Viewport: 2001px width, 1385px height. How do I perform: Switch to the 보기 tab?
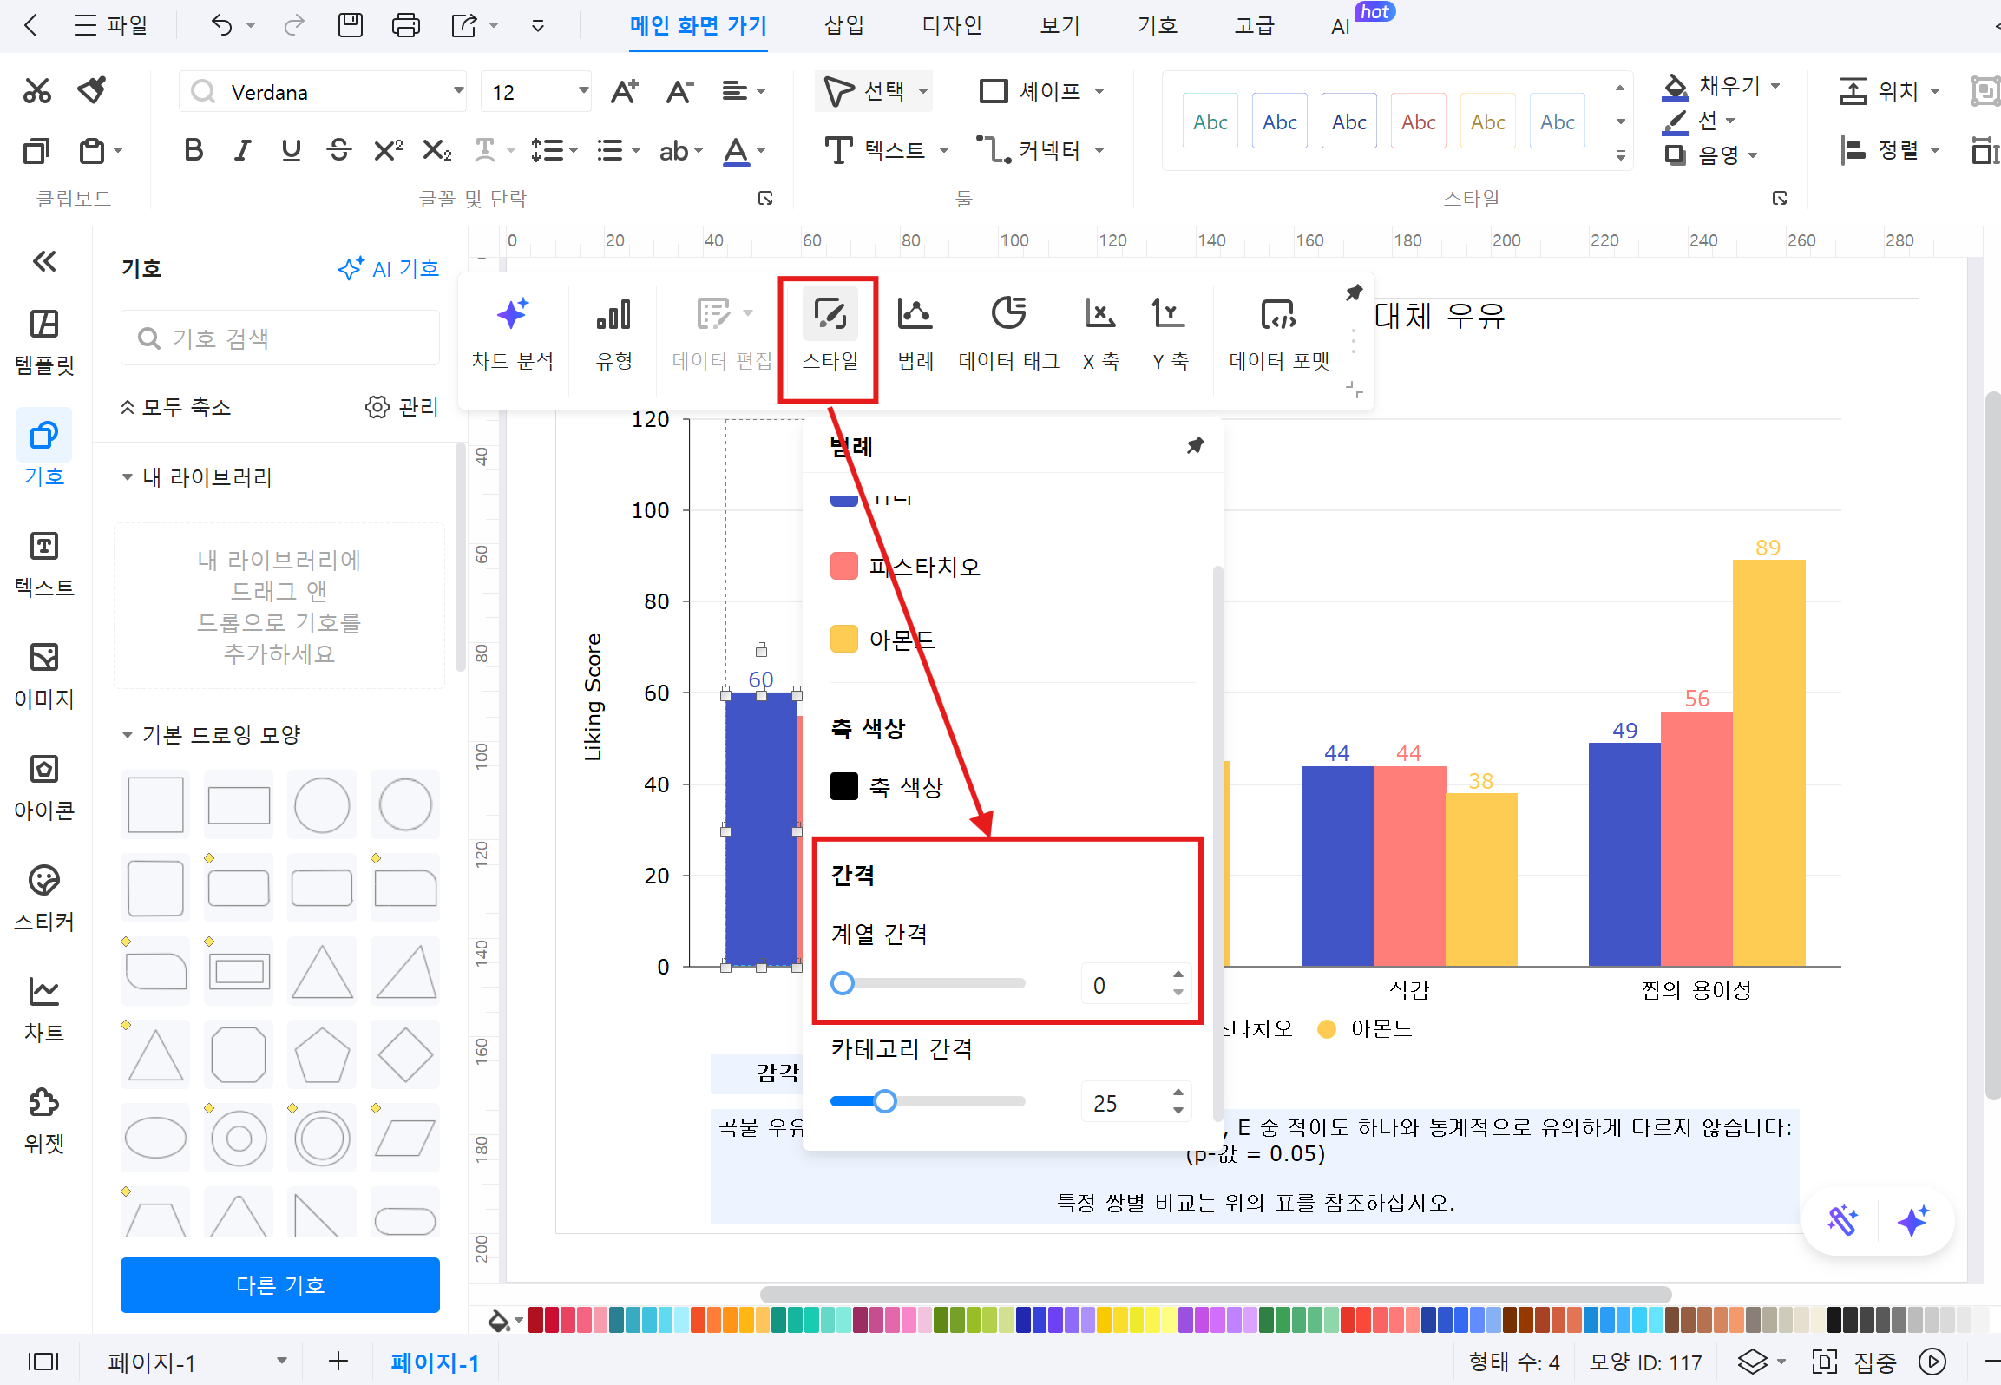(1060, 25)
